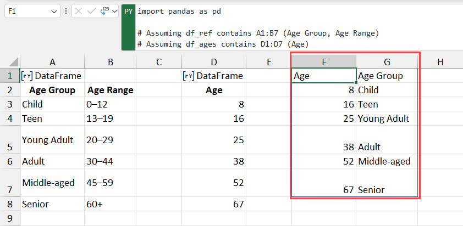Click the bold 'Age' header in column D

click(x=214, y=90)
